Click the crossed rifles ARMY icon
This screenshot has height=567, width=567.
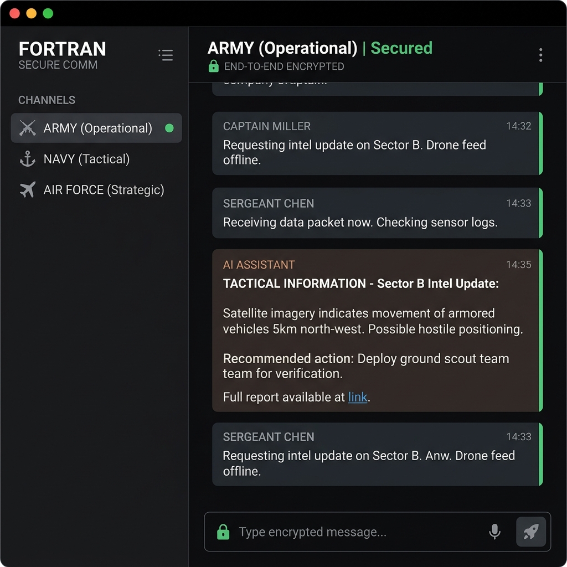27,128
